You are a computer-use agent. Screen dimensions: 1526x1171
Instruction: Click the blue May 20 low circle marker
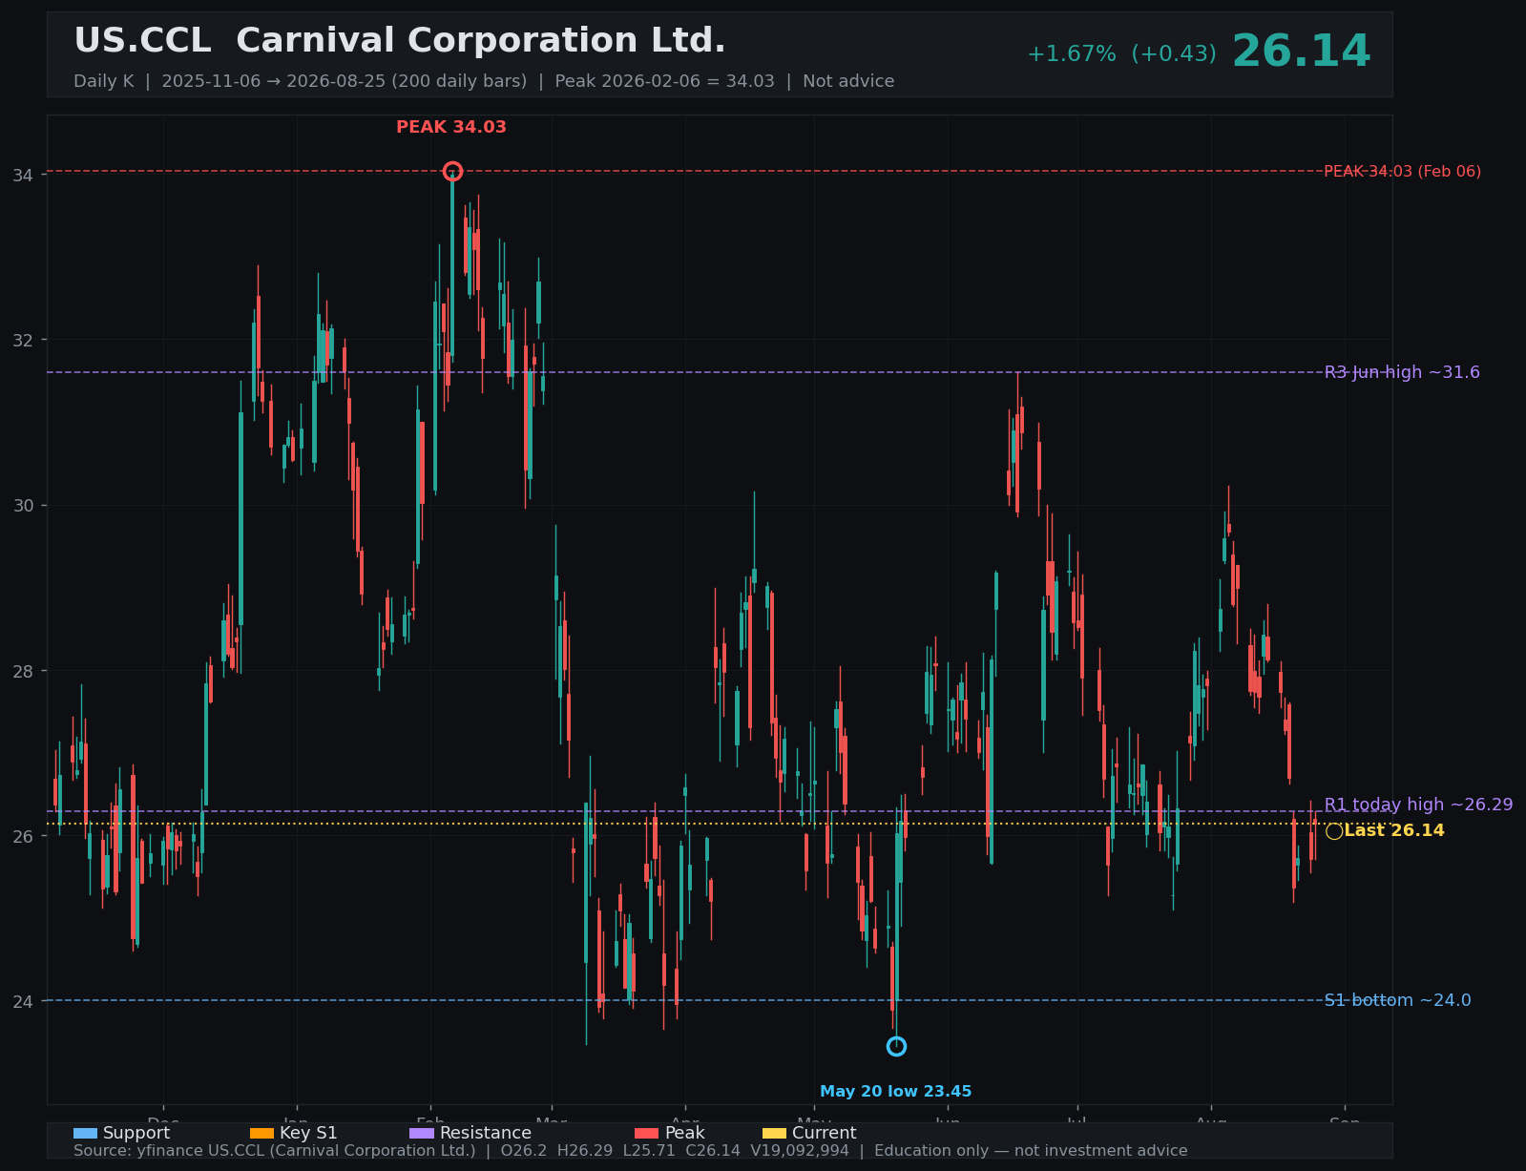[896, 1047]
